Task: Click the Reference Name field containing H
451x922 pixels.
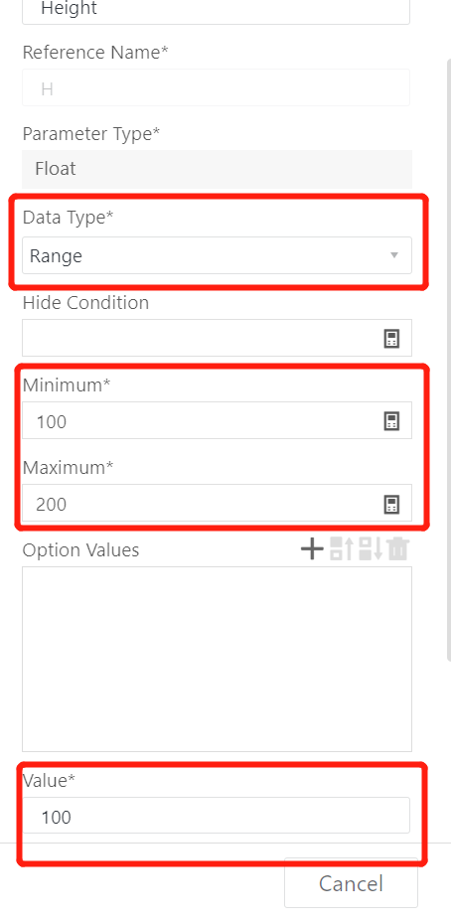Action: [x=216, y=88]
